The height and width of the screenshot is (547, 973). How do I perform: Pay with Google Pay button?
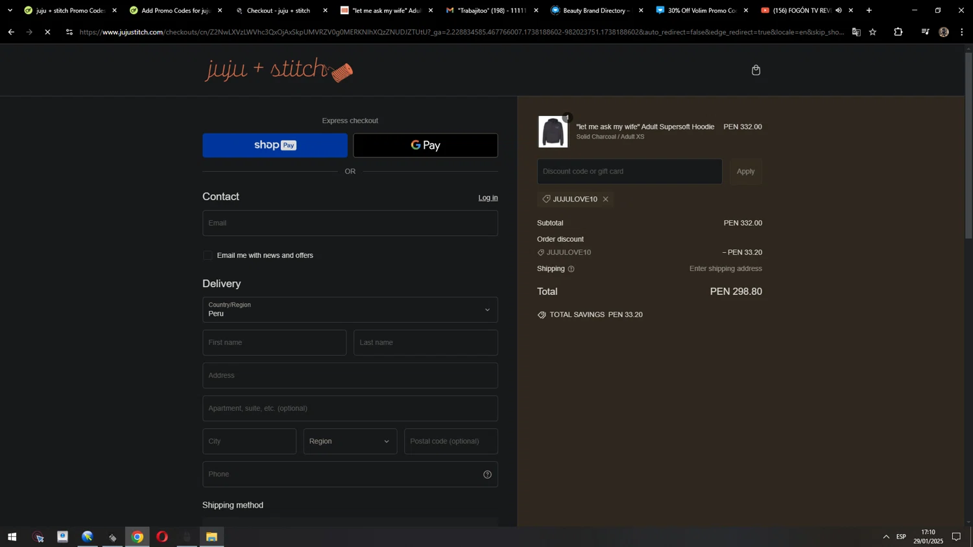[x=426, y=145]
